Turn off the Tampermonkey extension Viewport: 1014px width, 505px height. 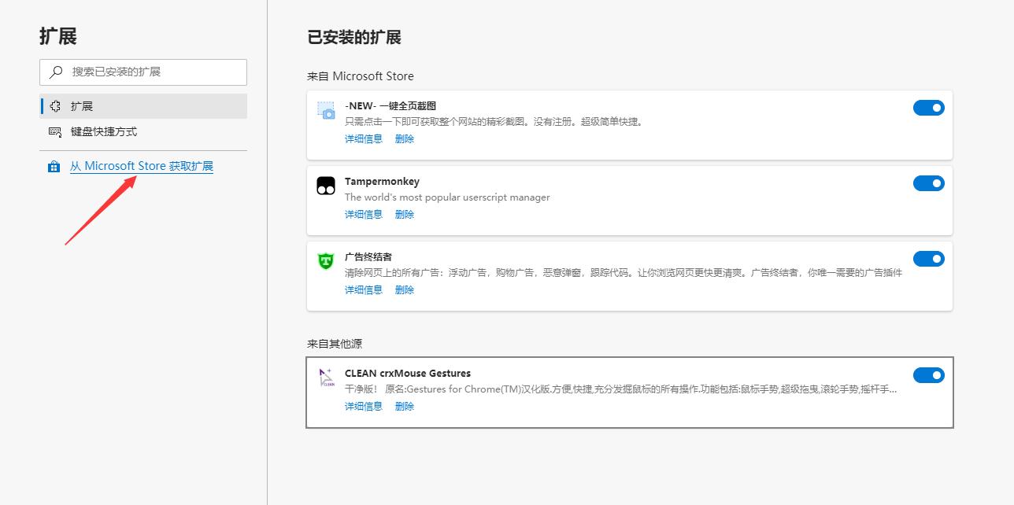[928, 183]
